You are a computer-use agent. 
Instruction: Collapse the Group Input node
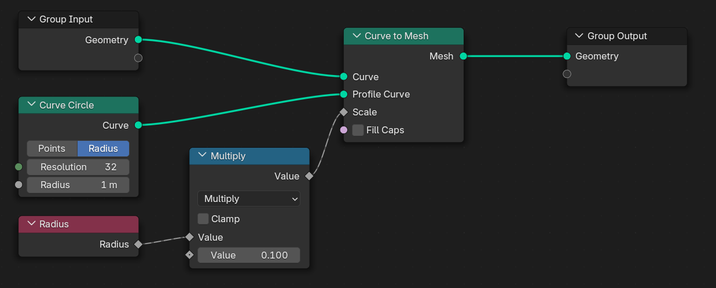tap(31, 19)
